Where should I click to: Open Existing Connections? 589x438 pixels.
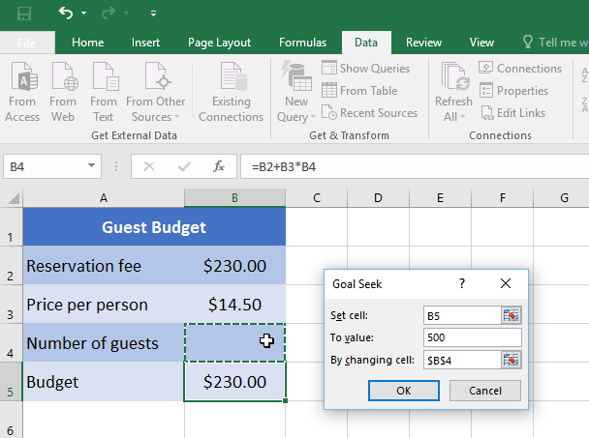click(231, 95)
